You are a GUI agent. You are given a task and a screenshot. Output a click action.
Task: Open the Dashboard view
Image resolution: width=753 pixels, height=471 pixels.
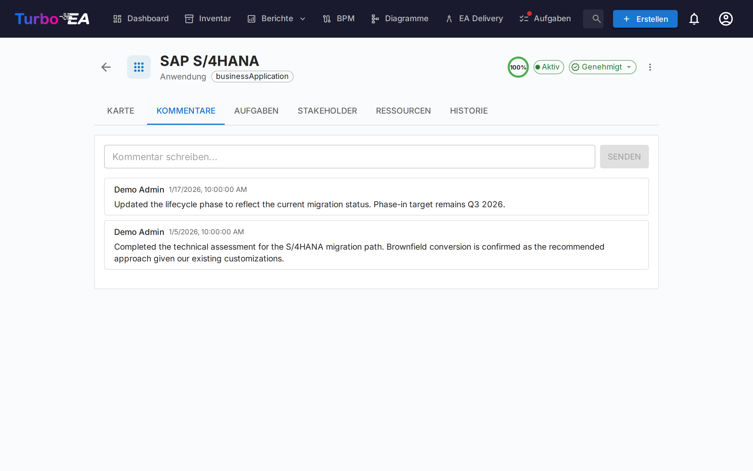pyautogui.click(x=141, y=18)
